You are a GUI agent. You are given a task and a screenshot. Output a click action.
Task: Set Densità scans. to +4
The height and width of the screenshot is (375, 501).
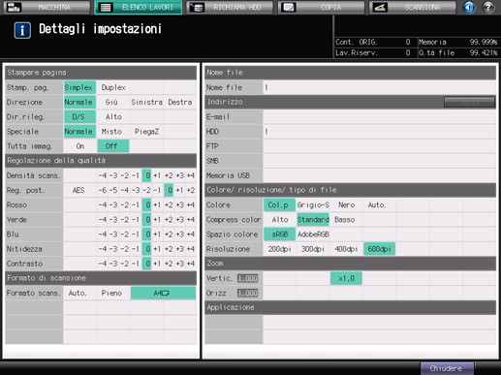(x=191, y=175)
